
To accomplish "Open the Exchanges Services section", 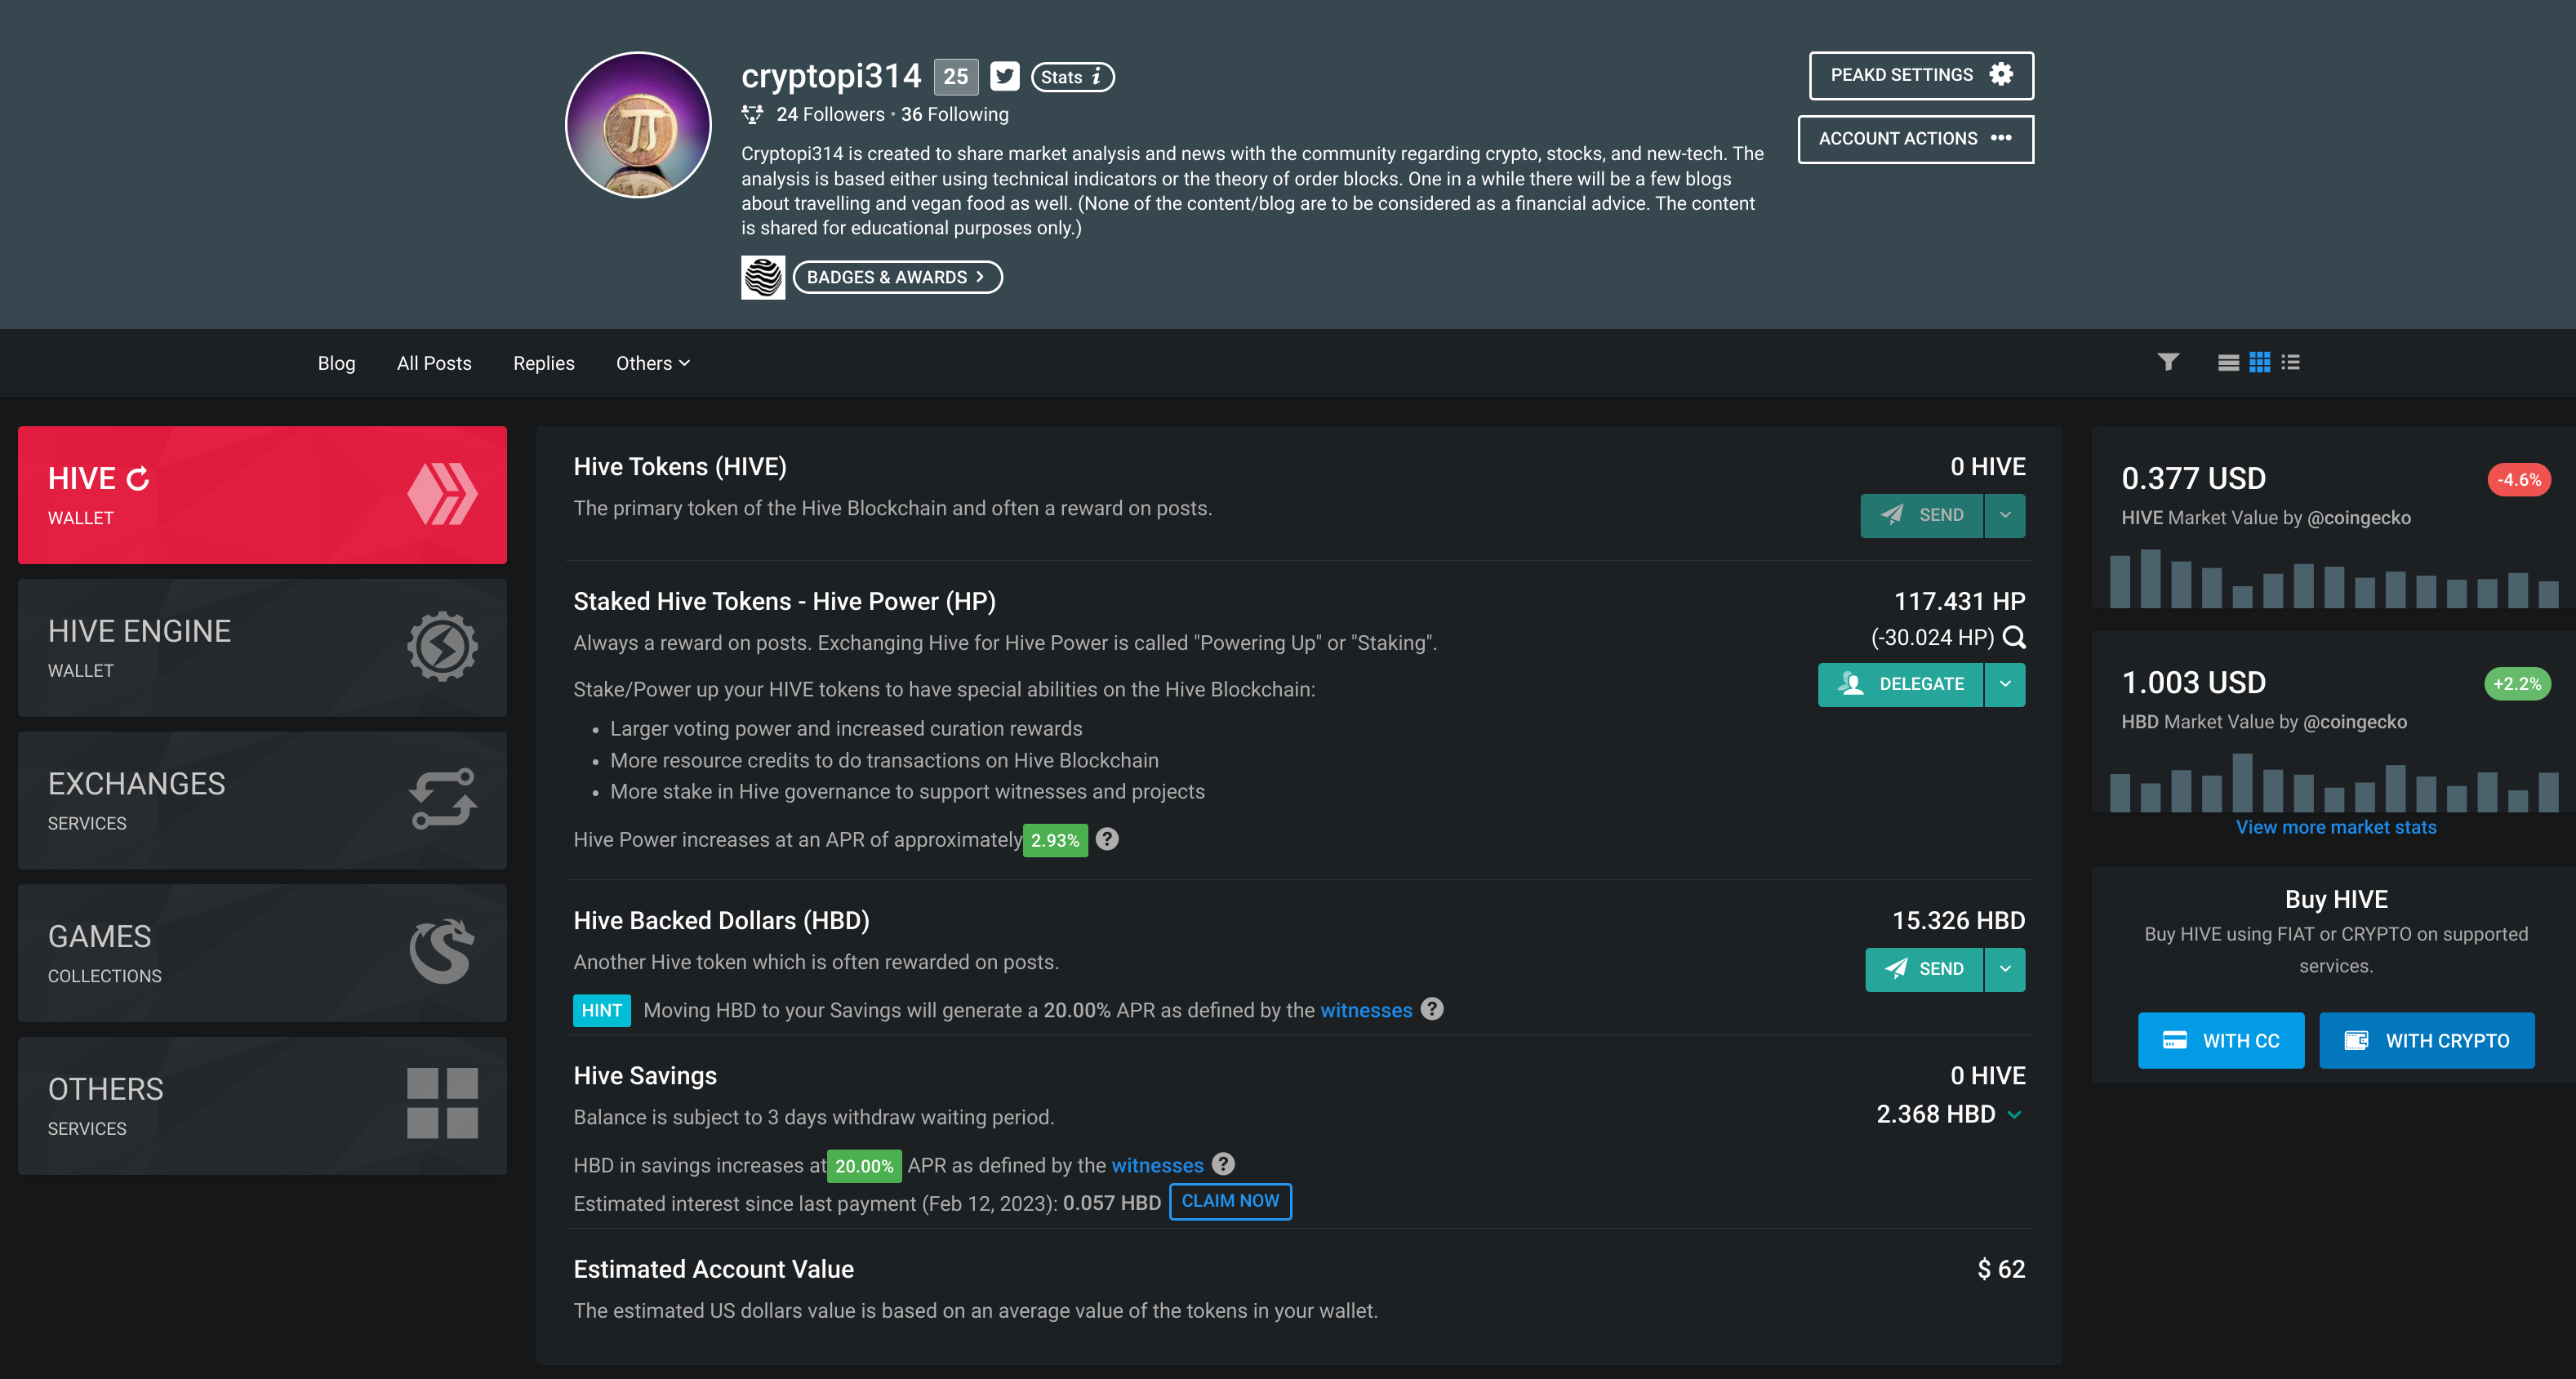I will click(x=262, y=800).
